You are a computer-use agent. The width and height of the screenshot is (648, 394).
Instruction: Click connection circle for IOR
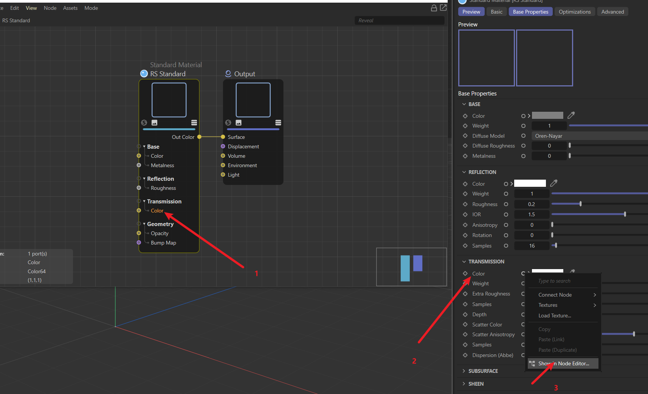pyautogui.click(x=506, y=214)
